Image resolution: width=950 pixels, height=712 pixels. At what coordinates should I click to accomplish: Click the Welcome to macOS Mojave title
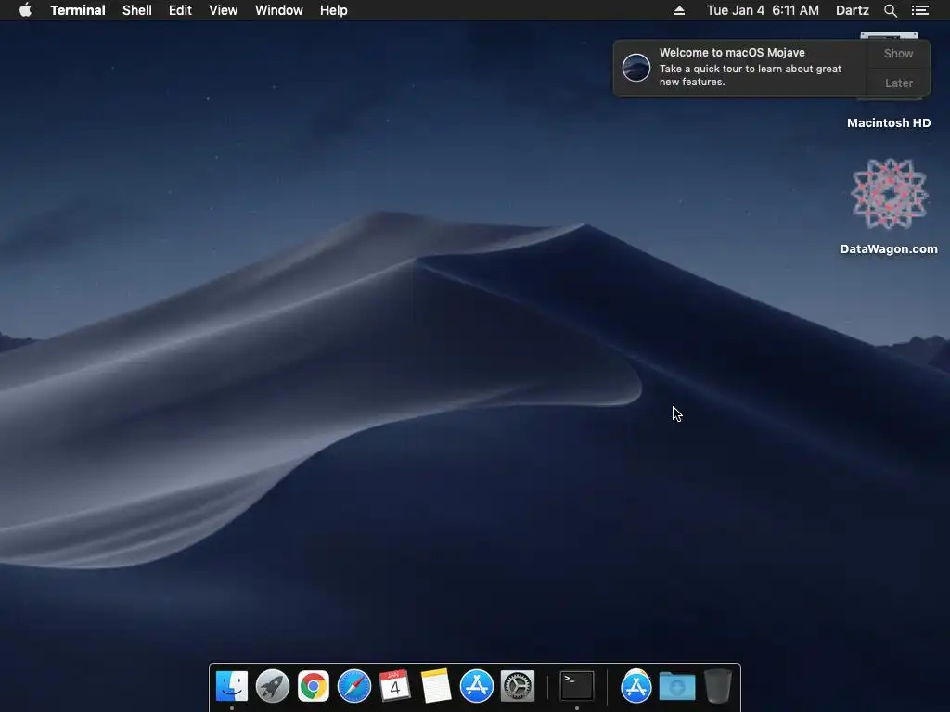732,53
